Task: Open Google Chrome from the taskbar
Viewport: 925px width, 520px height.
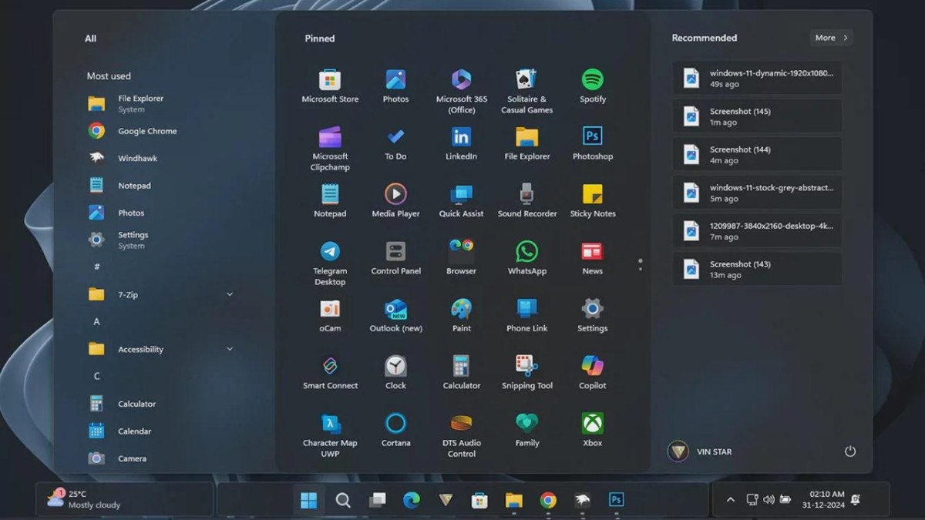Action: (x=547, y=499)
